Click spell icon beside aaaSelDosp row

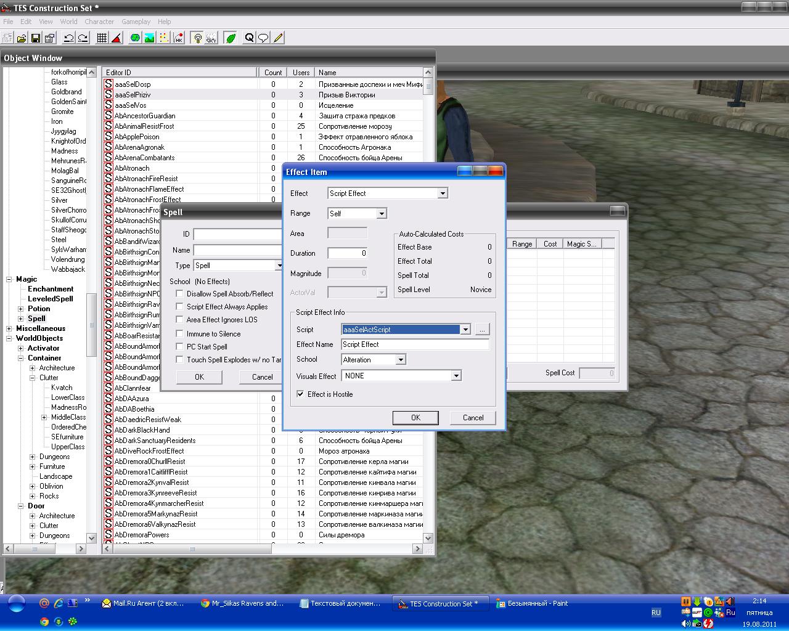pos(108,84)
